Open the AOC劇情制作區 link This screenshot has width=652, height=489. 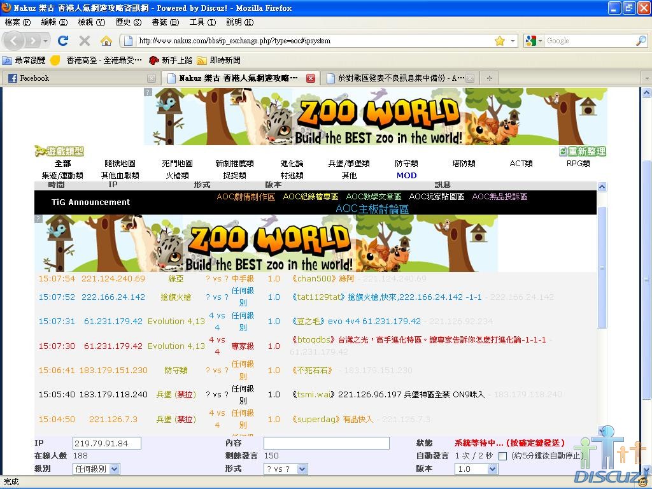coord(246,197)
